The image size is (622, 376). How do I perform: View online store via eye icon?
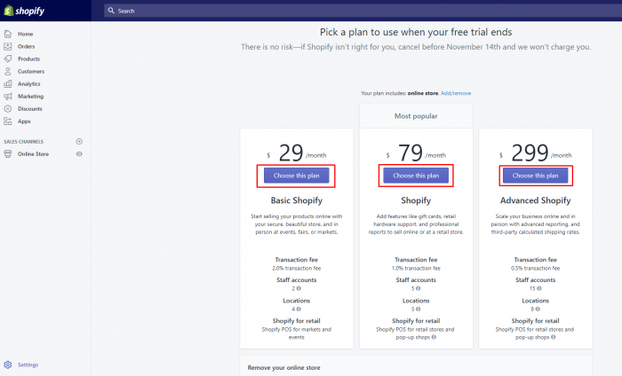pyautogui.click(x=79, y=154)
